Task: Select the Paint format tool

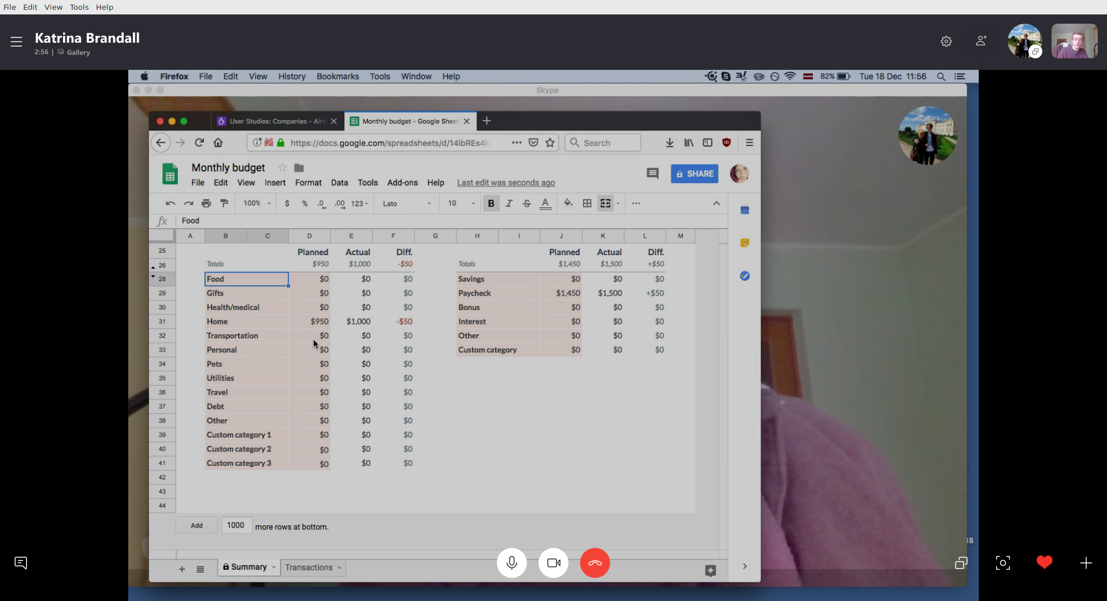Action: click(224, 203)
